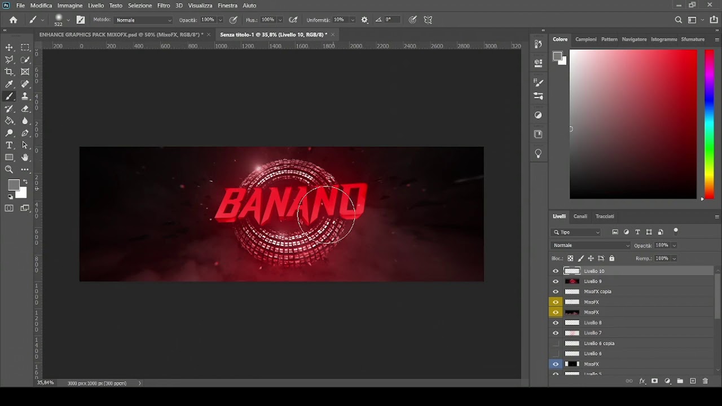The image size is (722, 406).
Task: Select the Quick Selection tool
Action: tap(25, 59)
